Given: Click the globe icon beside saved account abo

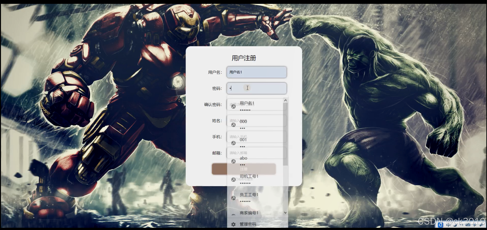Looking at the screenshot, I should pos(234,161).
